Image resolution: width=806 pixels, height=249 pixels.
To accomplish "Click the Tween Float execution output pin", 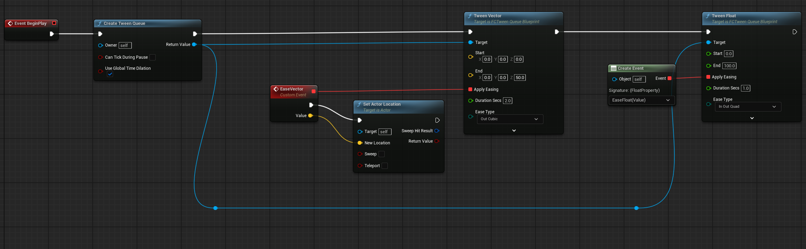I will click(795, 32).
